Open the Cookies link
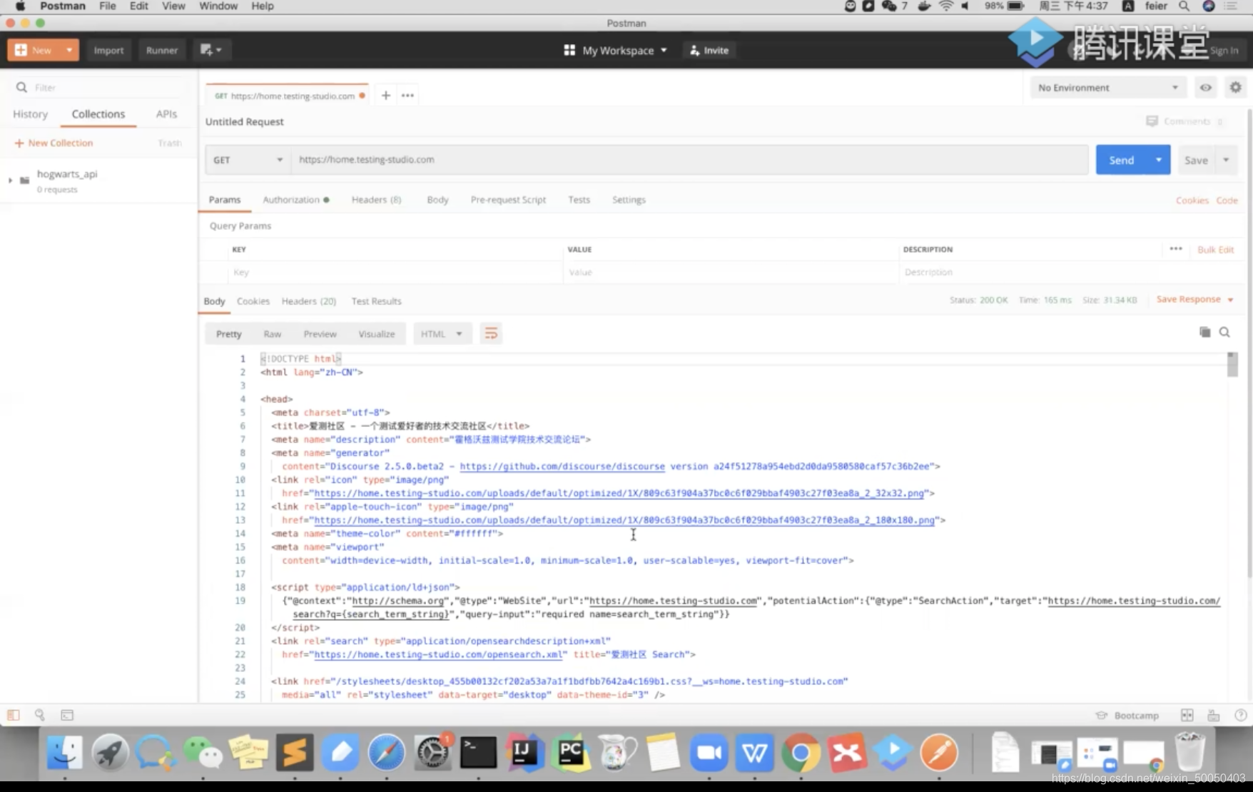 click(x=1192, y=200)
